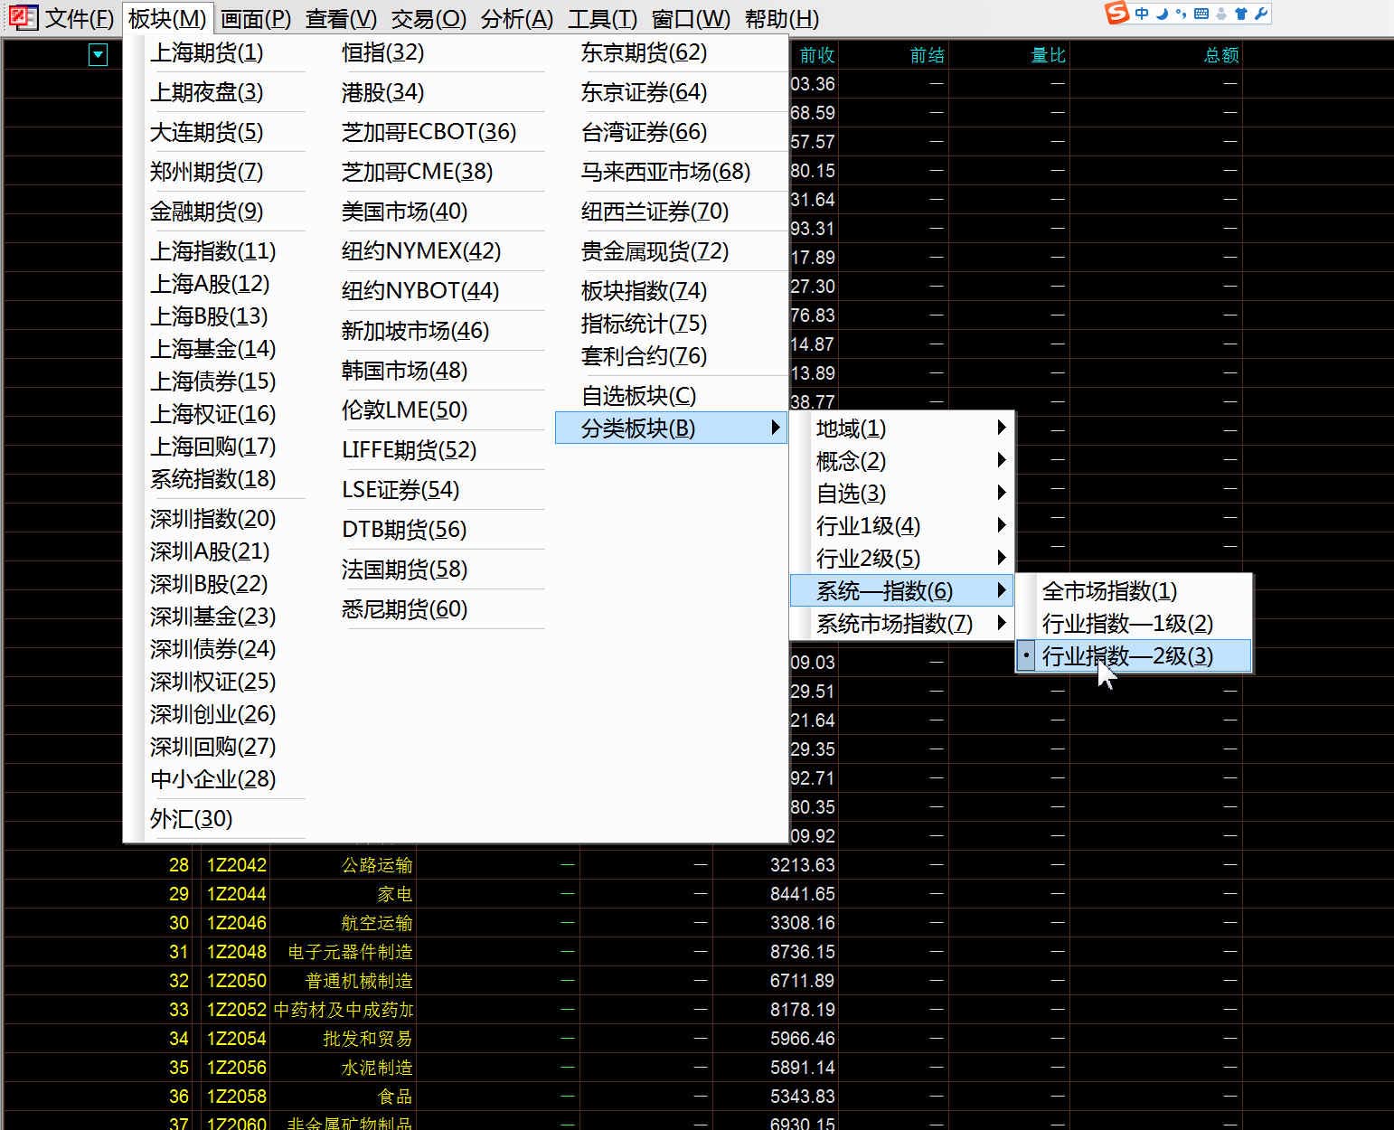The width and height of the screenshot is (1394, 1130).
Task: Toggle the punctuation mode icon
Action: [x=1182, y=14]
